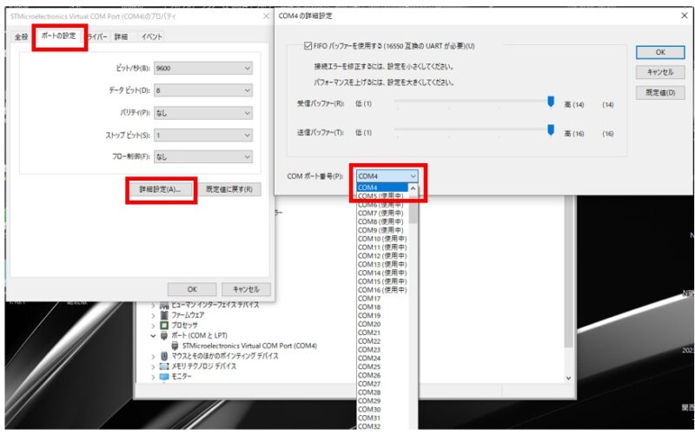Collapse the COM ポート番号 combo box
This screenshot has width=695, height=435.
coord(387,176)
